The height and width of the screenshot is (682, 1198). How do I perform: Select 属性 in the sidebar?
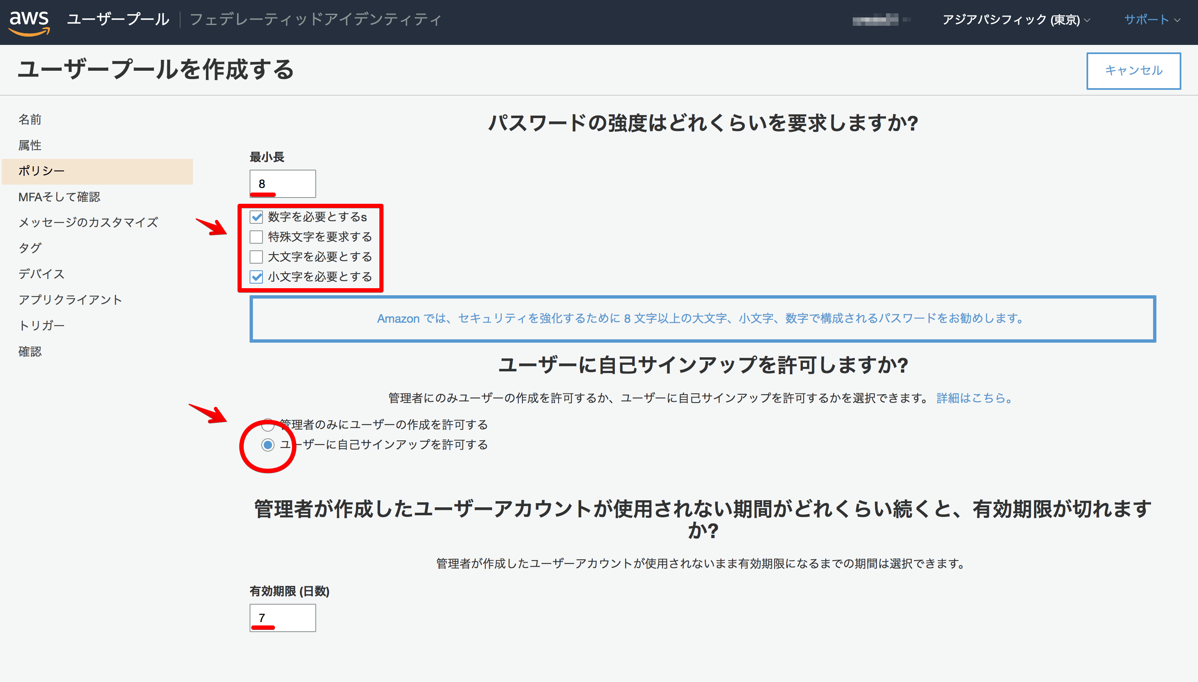point(30,145)
